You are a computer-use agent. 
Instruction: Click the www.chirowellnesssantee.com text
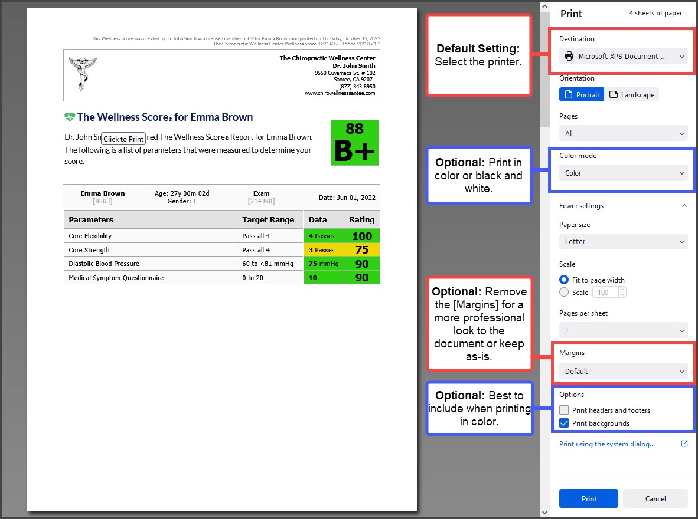click(340, 93)
